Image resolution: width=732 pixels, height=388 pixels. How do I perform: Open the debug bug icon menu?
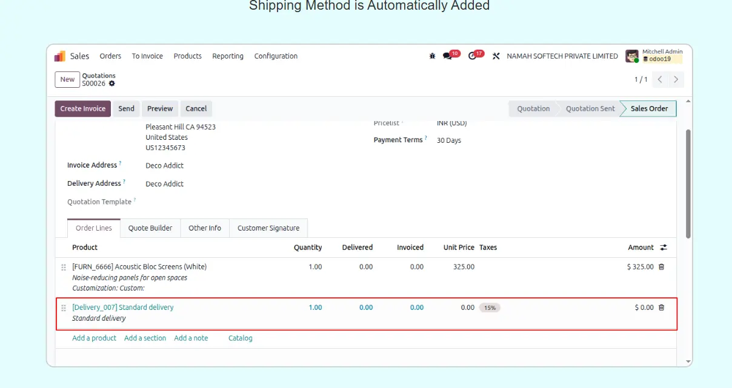point(432,56)
